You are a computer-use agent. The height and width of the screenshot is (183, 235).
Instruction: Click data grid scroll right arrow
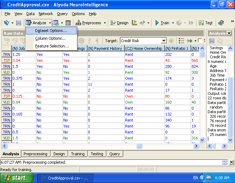(x=196, y=146)
